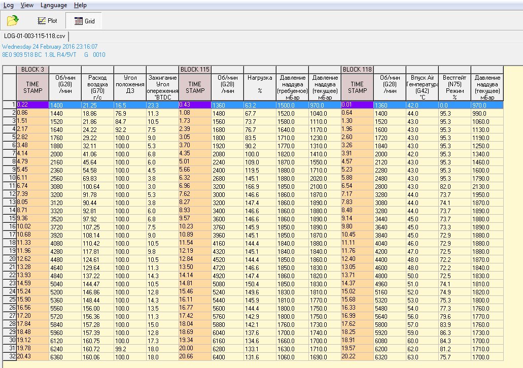Select the TIME STAMP header under BLOCK 118
The width and height of the screenshot is (523, 368).
coord(357,87)
